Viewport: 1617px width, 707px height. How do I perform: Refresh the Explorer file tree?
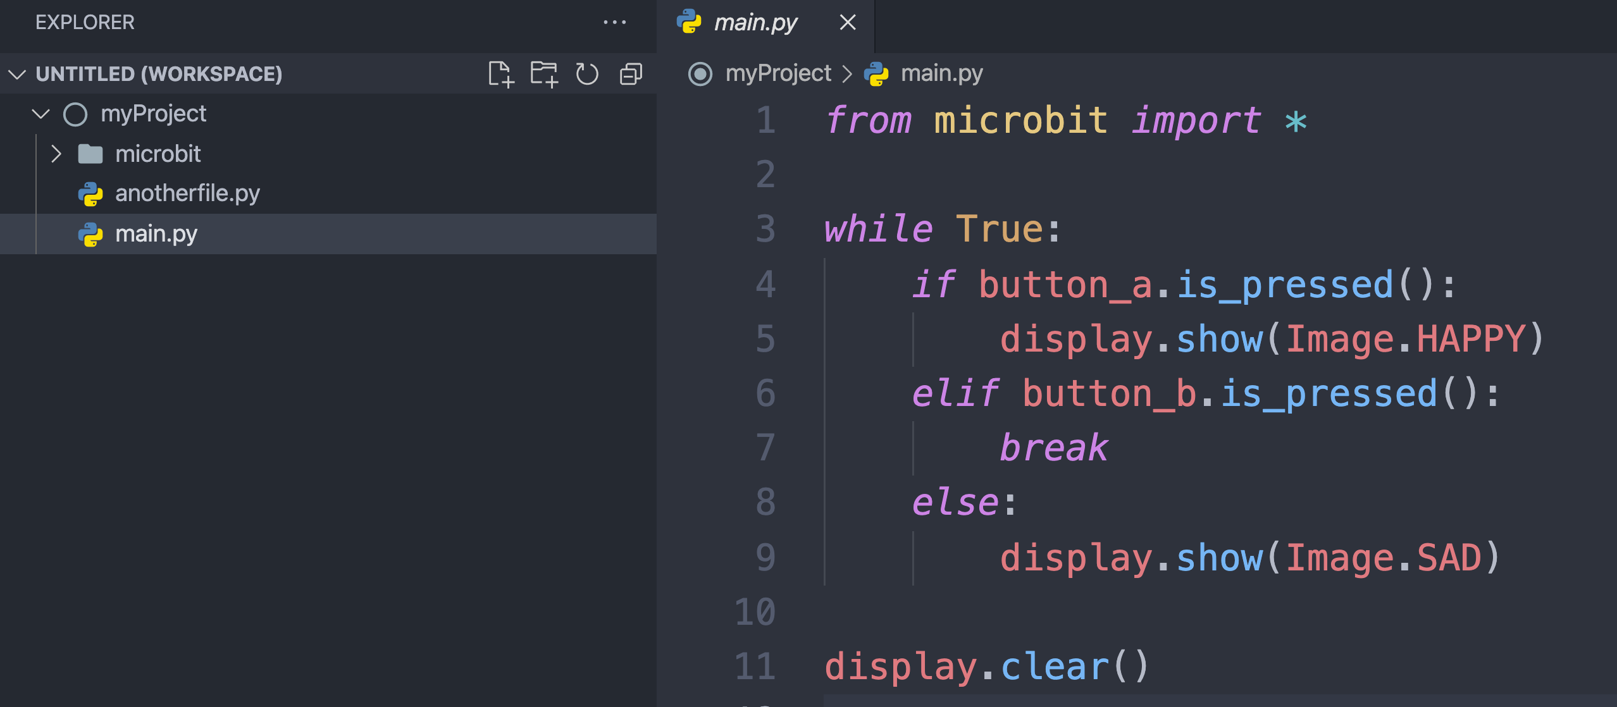587,74
